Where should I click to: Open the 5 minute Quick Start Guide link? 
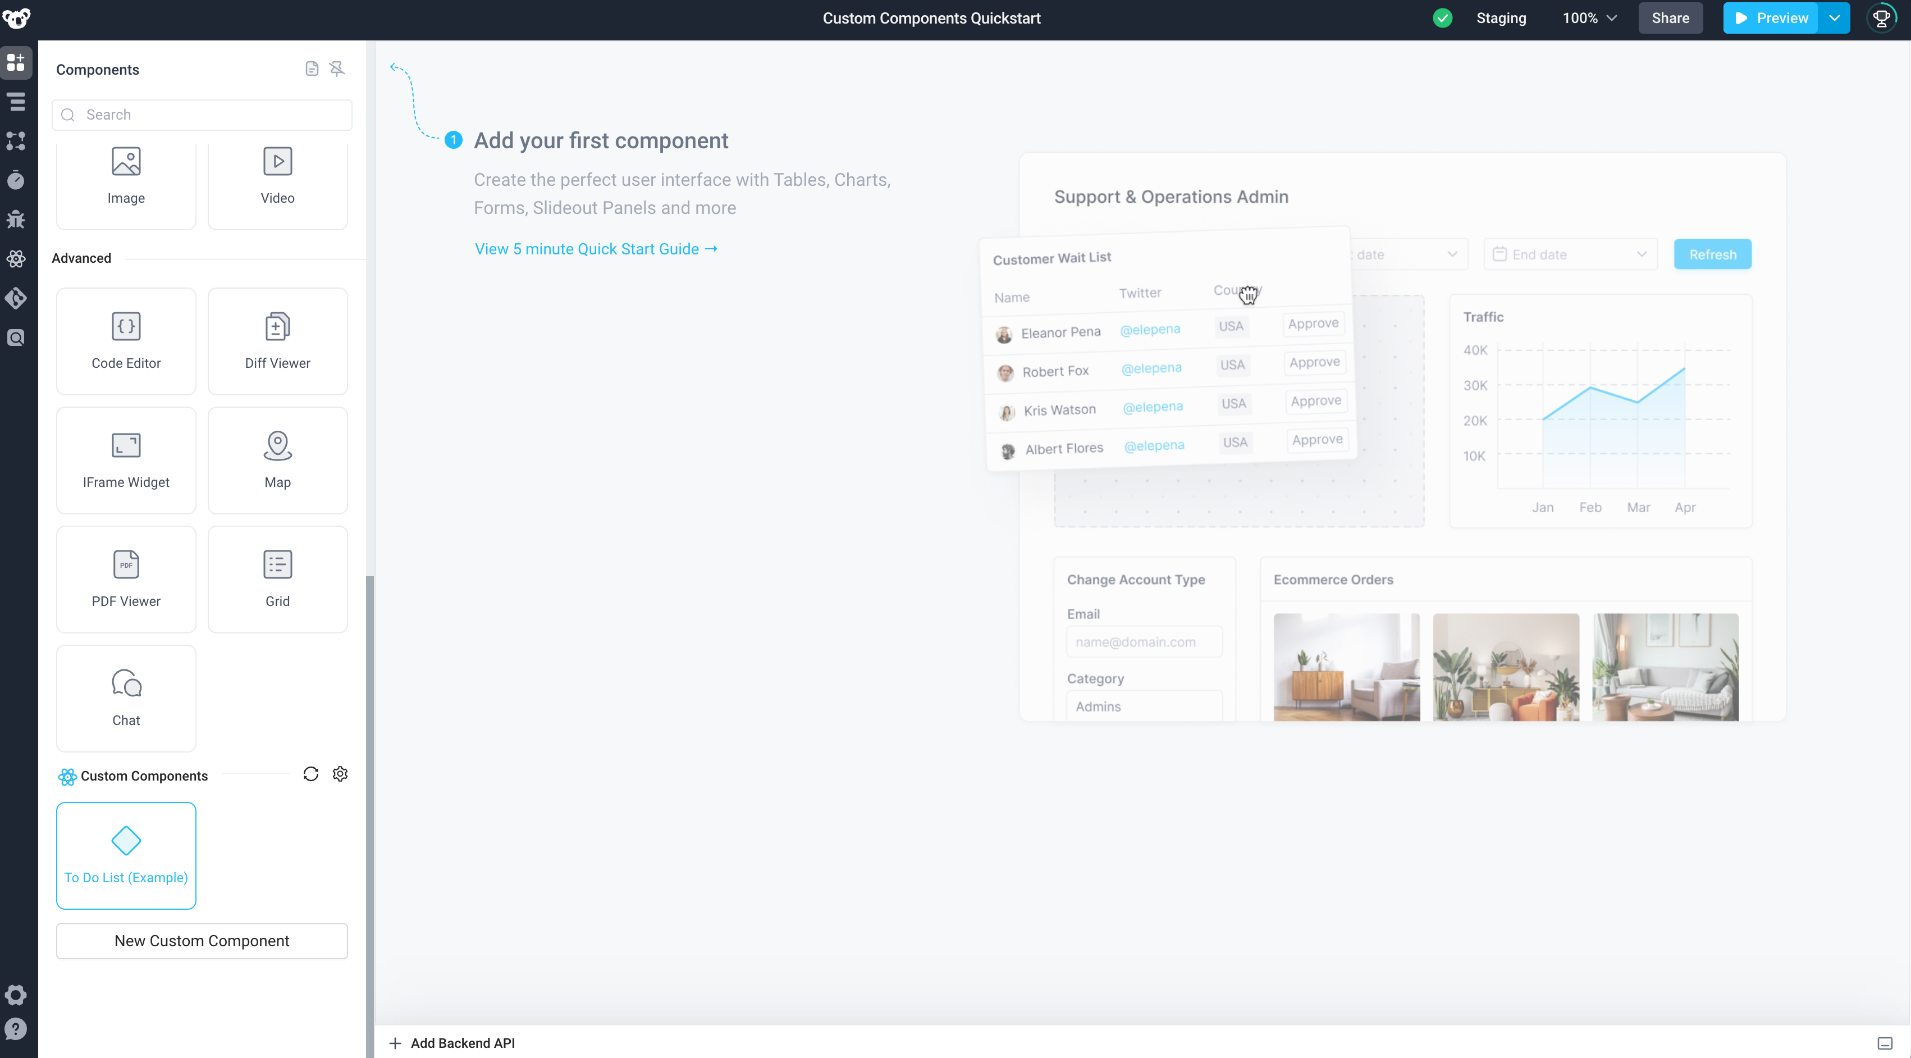tap(596, 249)
